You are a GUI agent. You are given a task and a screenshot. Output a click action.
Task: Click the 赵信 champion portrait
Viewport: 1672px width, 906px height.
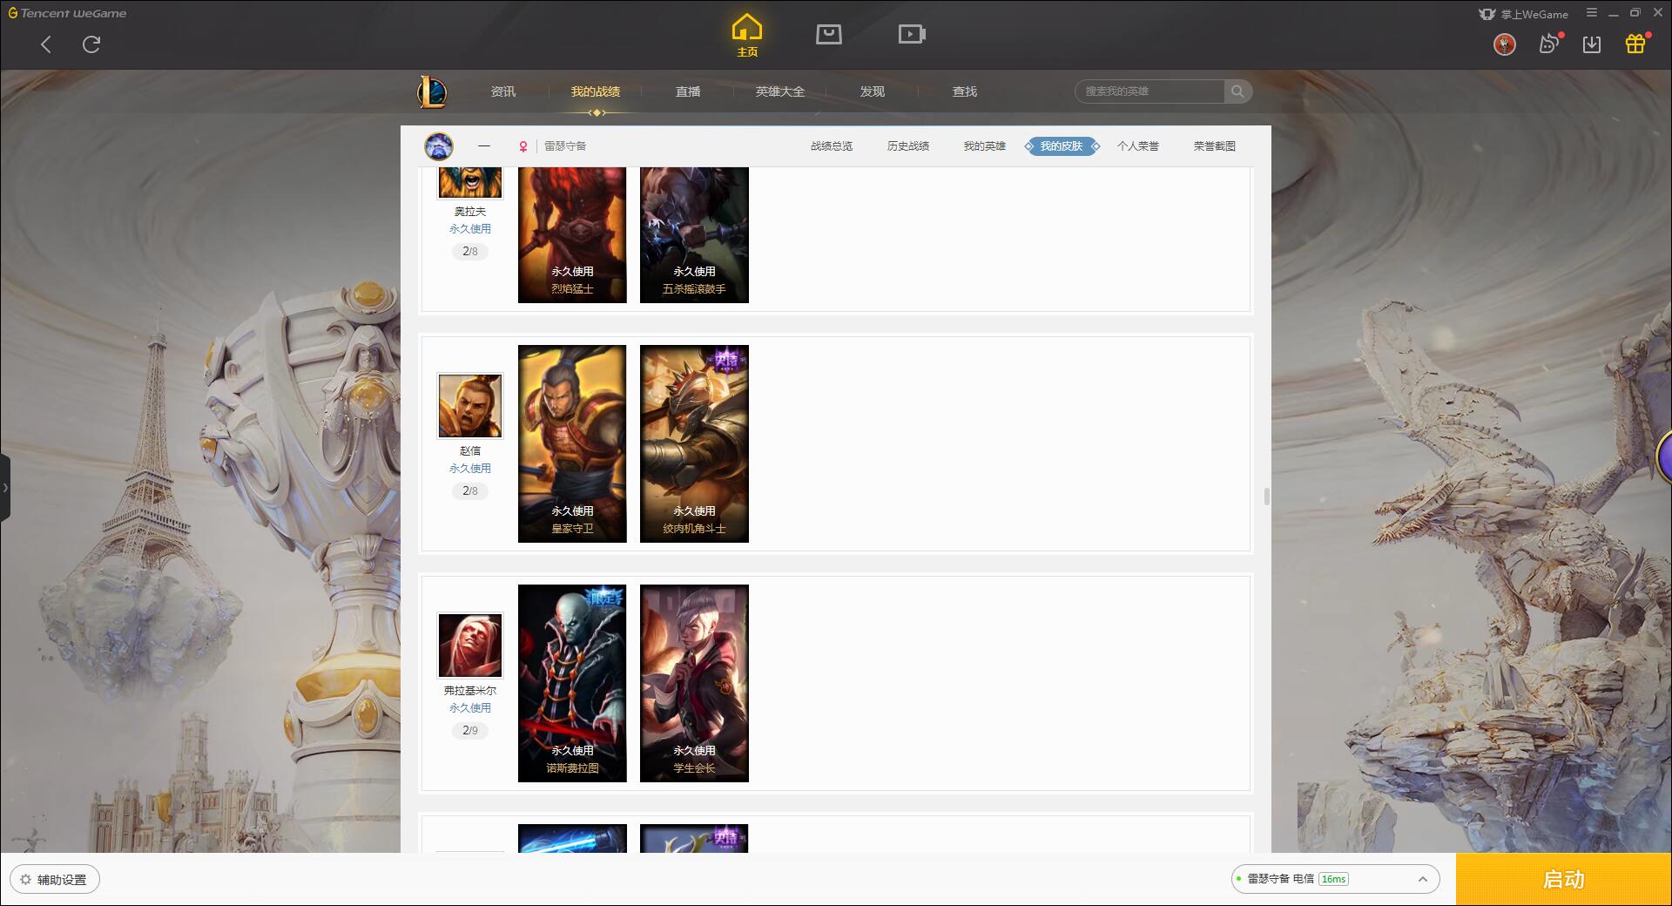(x=470, y=406)
